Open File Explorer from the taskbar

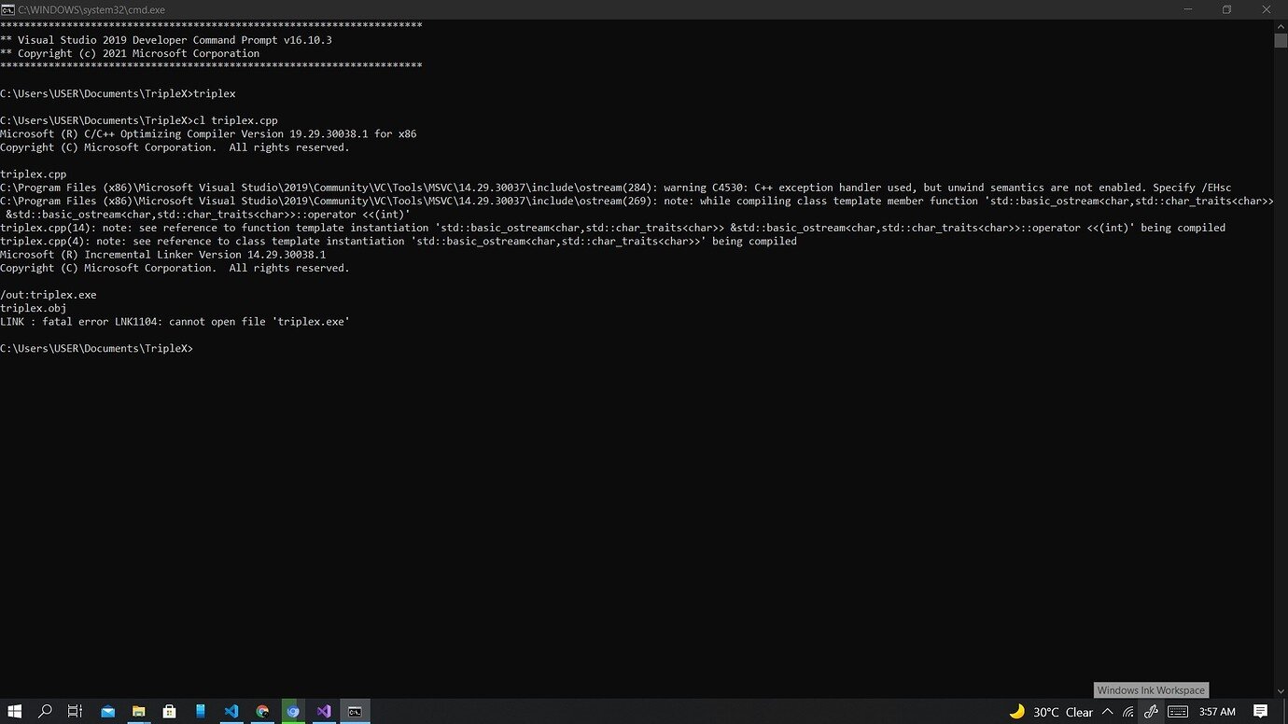138,711
